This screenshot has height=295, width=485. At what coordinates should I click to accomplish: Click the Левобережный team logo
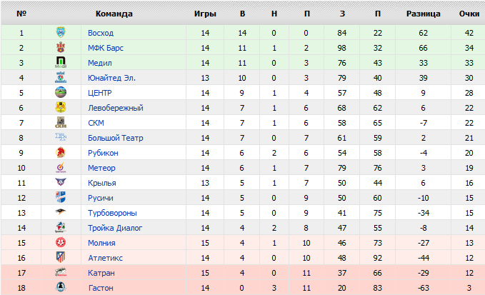tap(61, 108)
